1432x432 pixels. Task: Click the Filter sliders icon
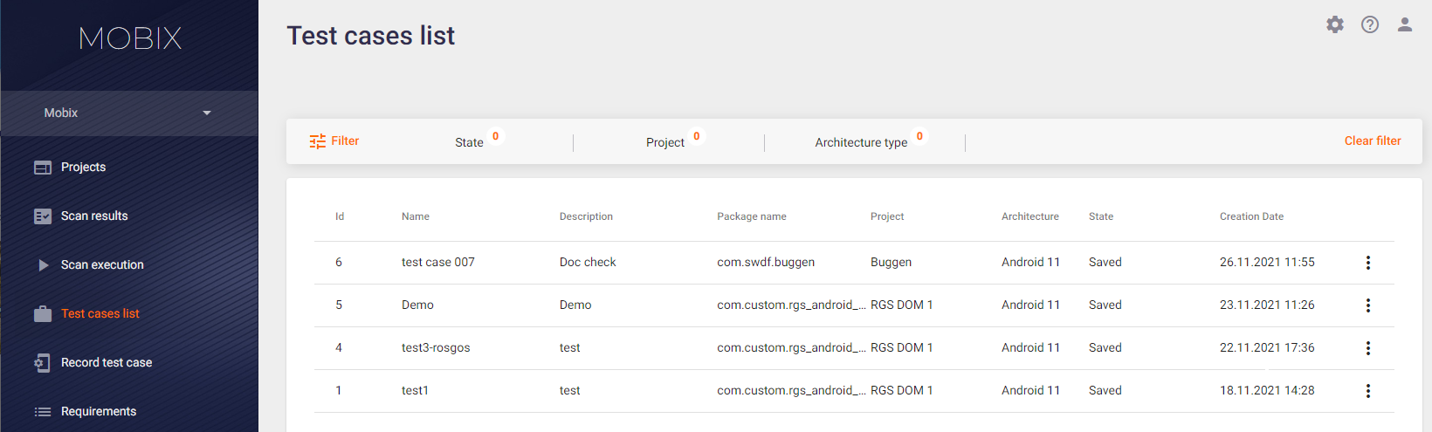(x=318, y=141)
